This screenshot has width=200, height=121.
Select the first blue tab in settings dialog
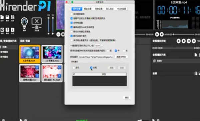(x=77, y=9)
